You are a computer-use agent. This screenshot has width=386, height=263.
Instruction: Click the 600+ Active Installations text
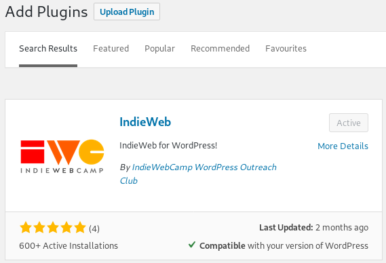[x=69, y=246]
